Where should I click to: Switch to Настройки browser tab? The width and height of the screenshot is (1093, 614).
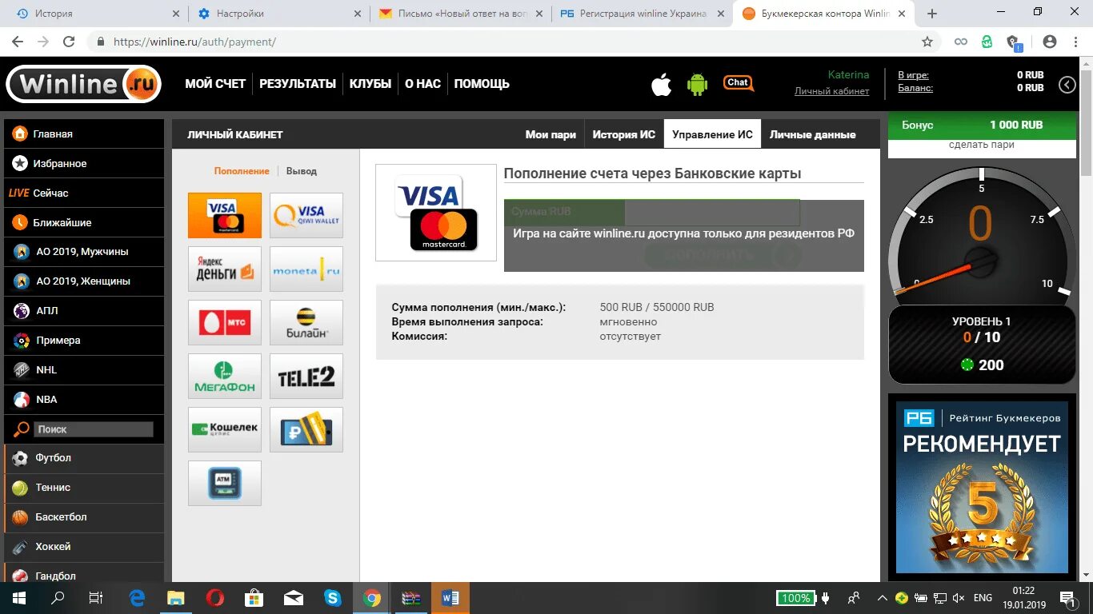pos(280,14)
